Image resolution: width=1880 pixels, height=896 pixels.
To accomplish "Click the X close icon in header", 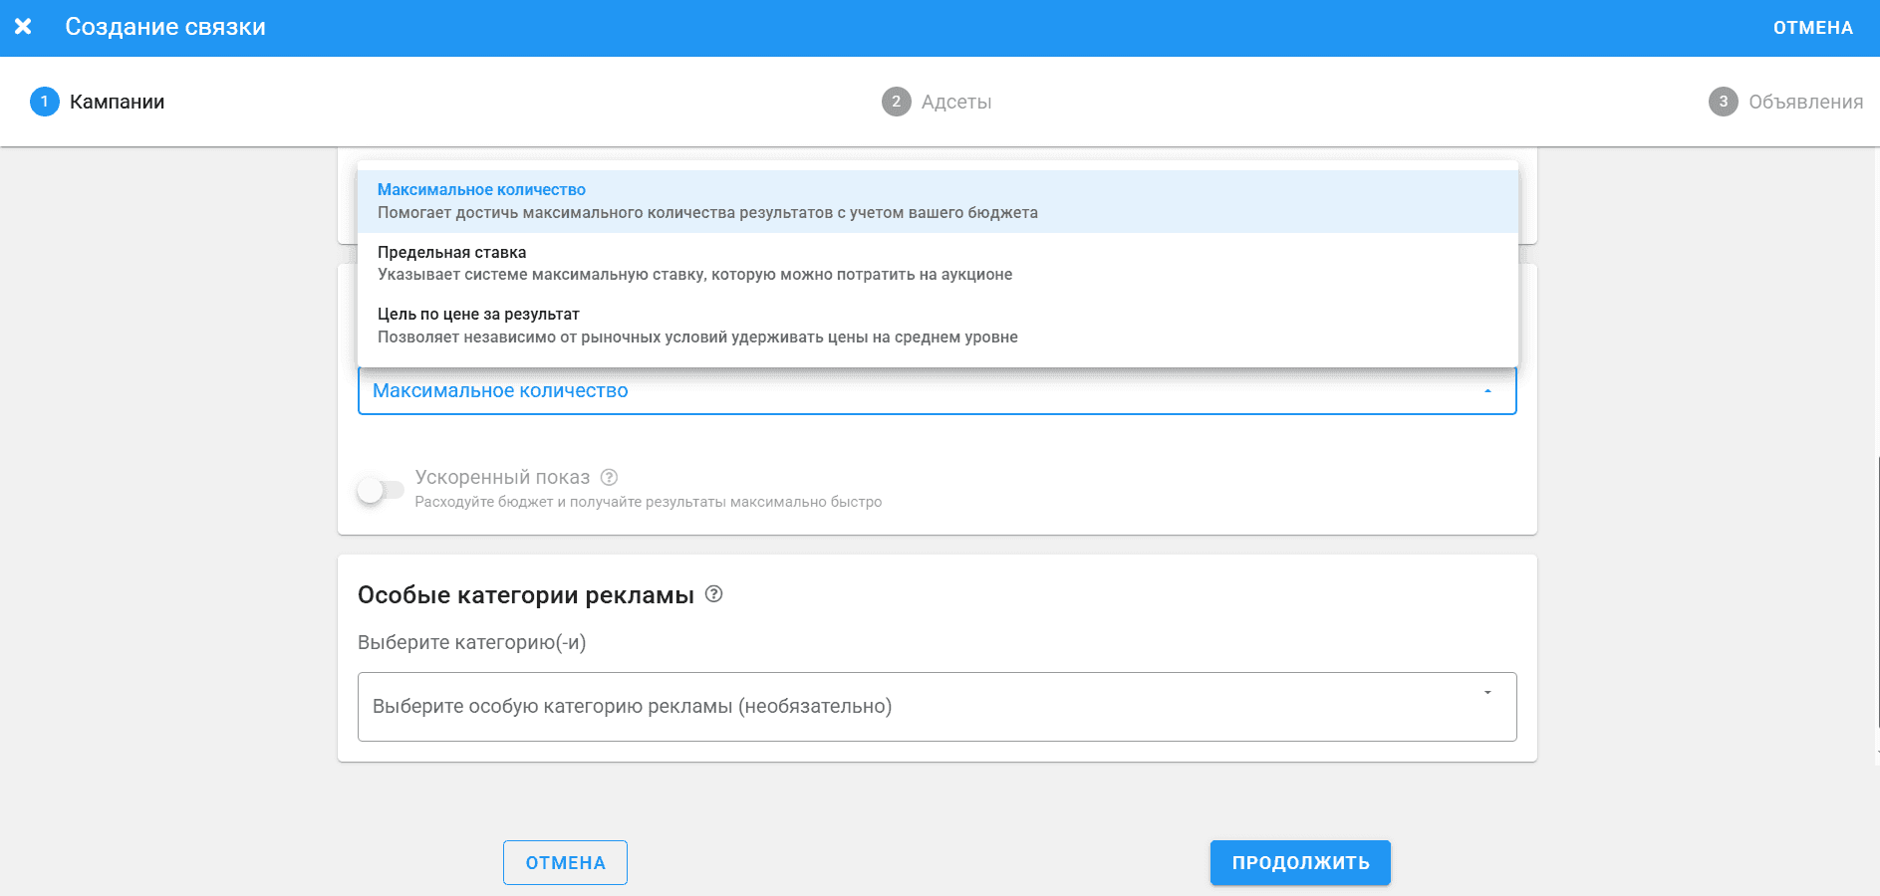I will coord(23,27).
